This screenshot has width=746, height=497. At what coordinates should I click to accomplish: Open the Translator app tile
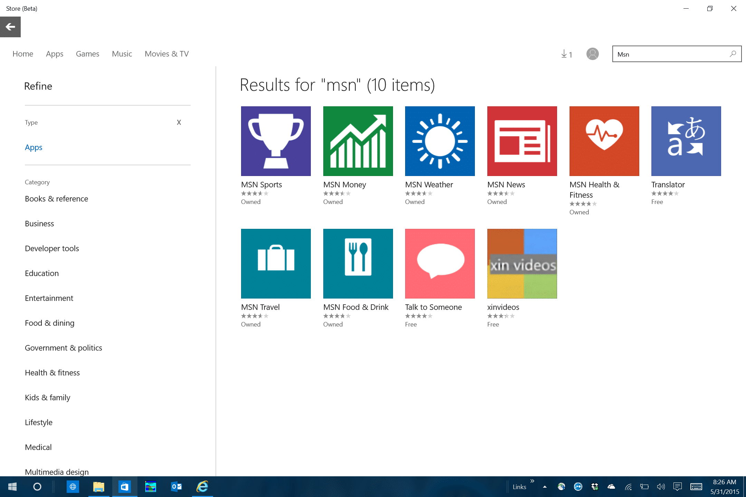pos(686,141)
